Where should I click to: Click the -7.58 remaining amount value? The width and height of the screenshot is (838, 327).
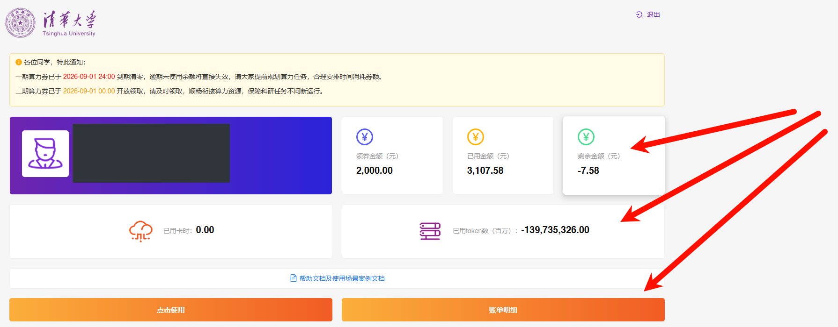(588, 171)
